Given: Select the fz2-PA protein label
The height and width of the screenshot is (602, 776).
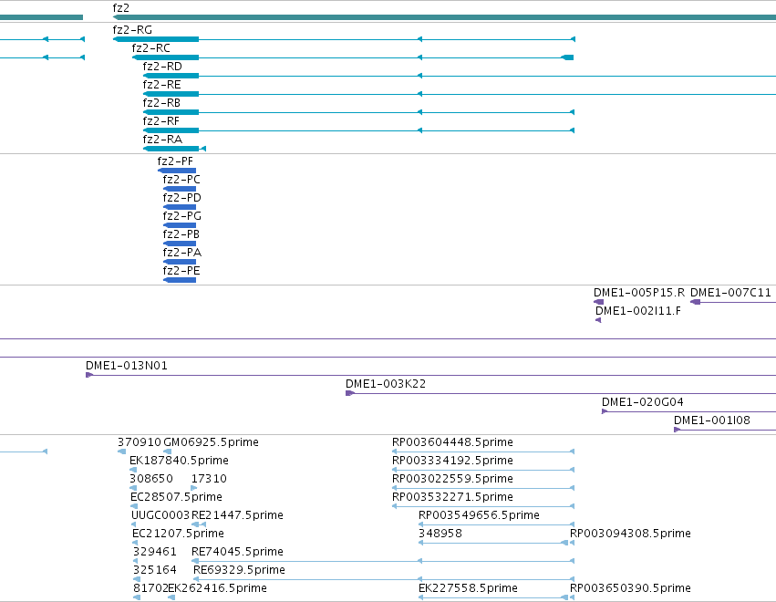Looking at the screenshot, I should 182,253.
